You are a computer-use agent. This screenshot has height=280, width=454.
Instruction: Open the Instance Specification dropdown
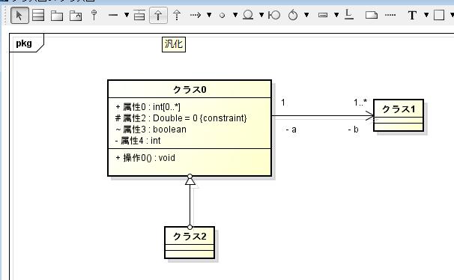pyautogui.click(x=336, y=15)
